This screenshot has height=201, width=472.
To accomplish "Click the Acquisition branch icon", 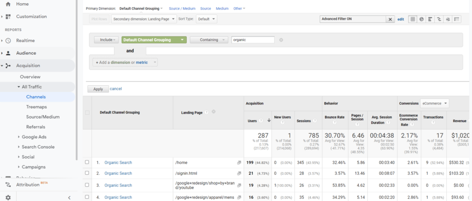I will tap(8, 66).
